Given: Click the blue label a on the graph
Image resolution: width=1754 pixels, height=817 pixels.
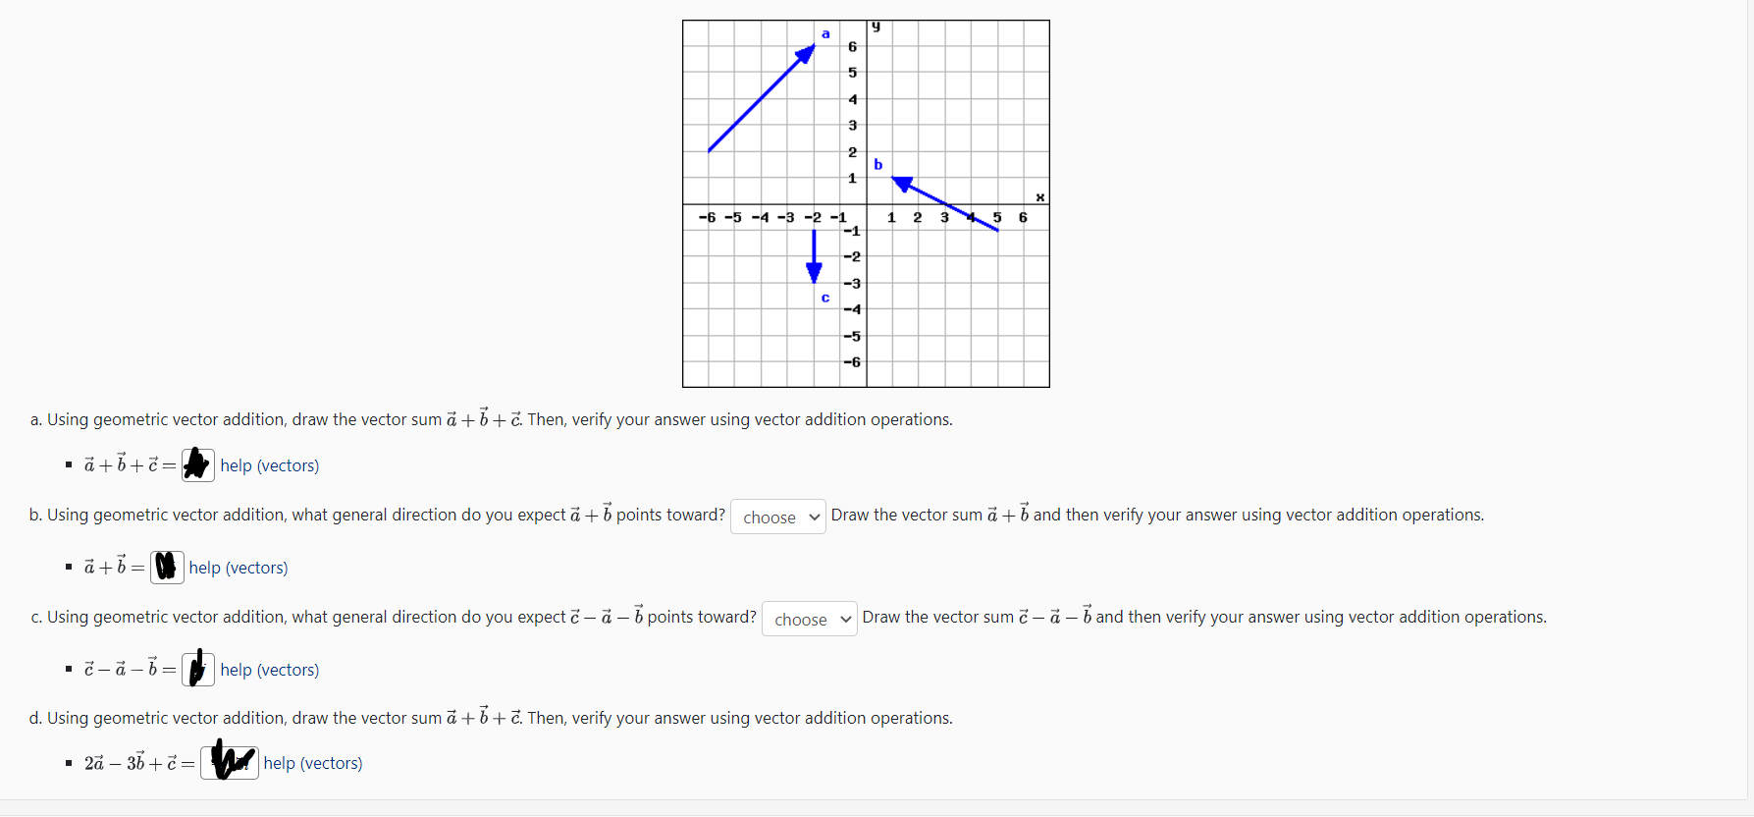Looking at the screenshot, I should point(825,34).
